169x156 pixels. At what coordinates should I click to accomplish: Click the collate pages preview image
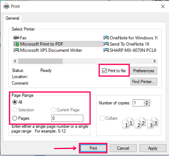click(140, 123)
